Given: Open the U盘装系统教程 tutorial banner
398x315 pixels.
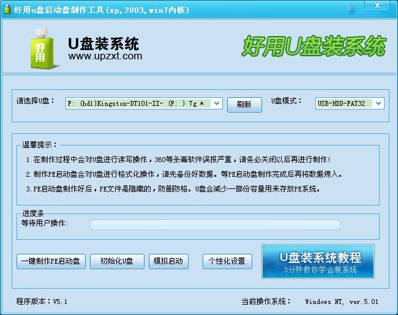Looking at the screenshot, I should 318,262.
